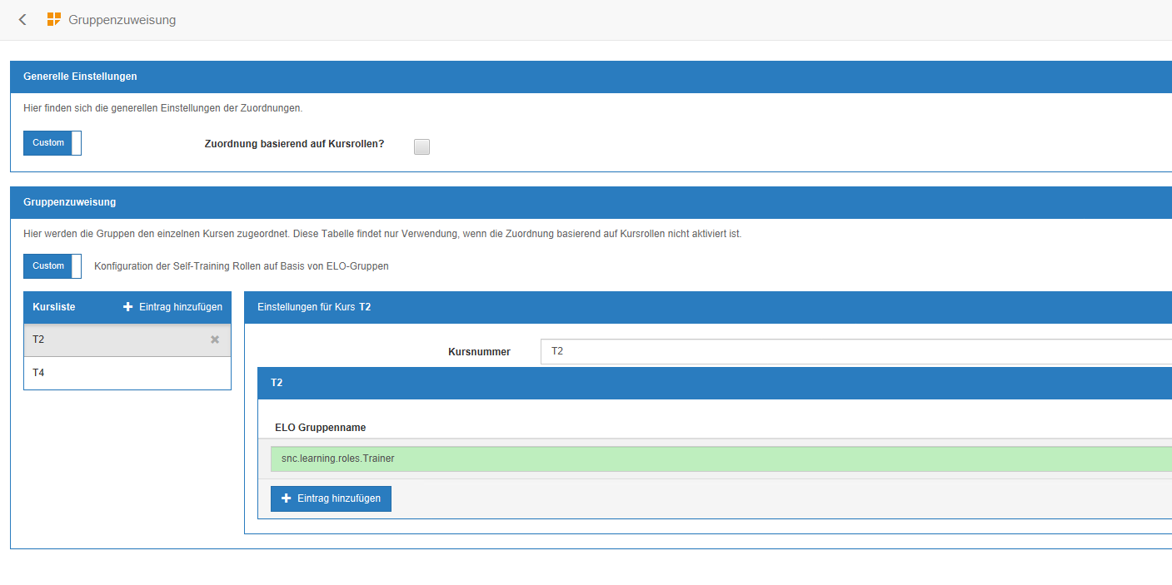The width and height of the screenshot is (1172, 585).
Task: Remove course T2 with the X icon
Action: [215, 340]
